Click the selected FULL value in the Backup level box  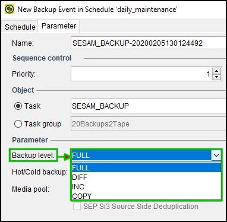pyautogui.click(x=141, y=156)
